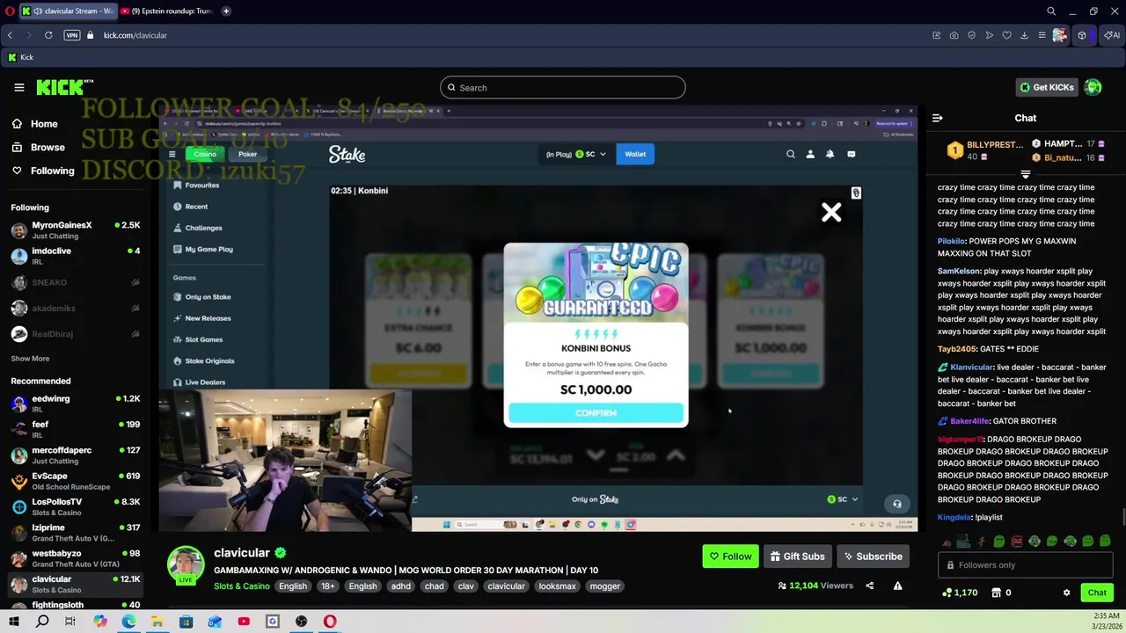Open the Windows Start menu
The height and width of the screenshot is (633, 1126).
point(13,622)
